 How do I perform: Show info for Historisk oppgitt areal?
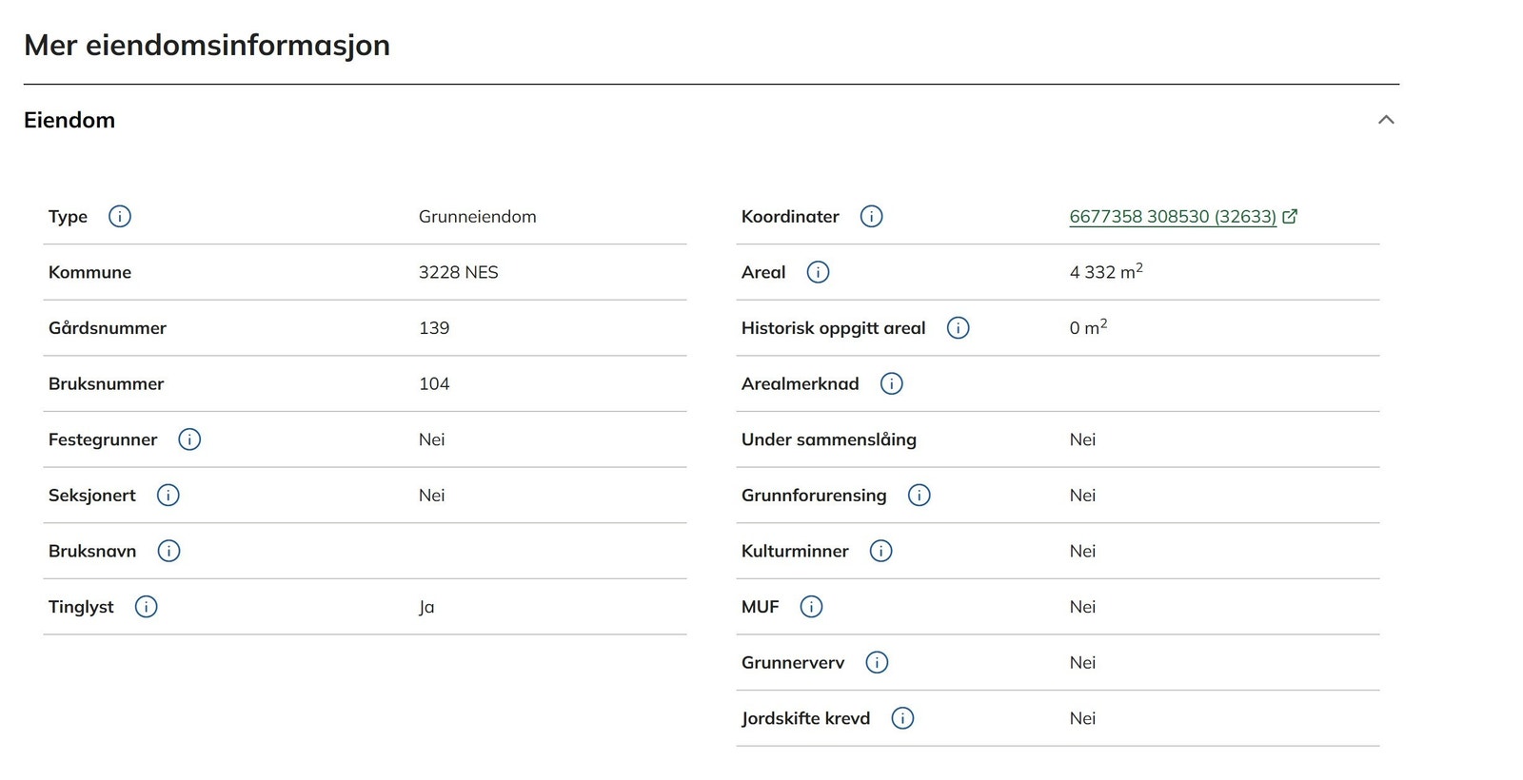[x=958, y=328]
